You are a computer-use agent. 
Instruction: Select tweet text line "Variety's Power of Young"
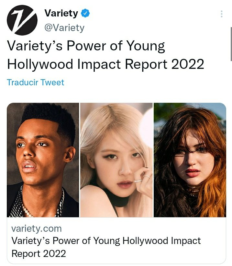pyautogui.click(x=86, y=46)
